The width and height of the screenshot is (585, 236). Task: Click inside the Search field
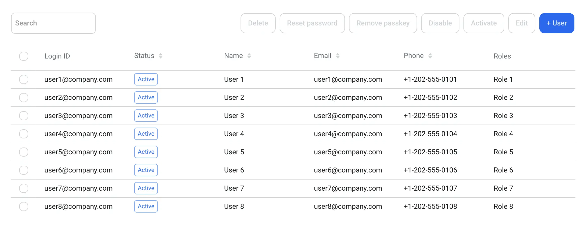tap(53, 23)
